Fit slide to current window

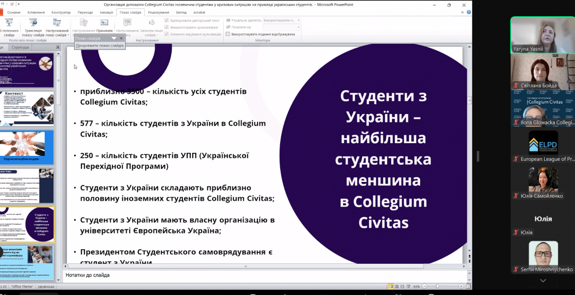pos(468,286)
